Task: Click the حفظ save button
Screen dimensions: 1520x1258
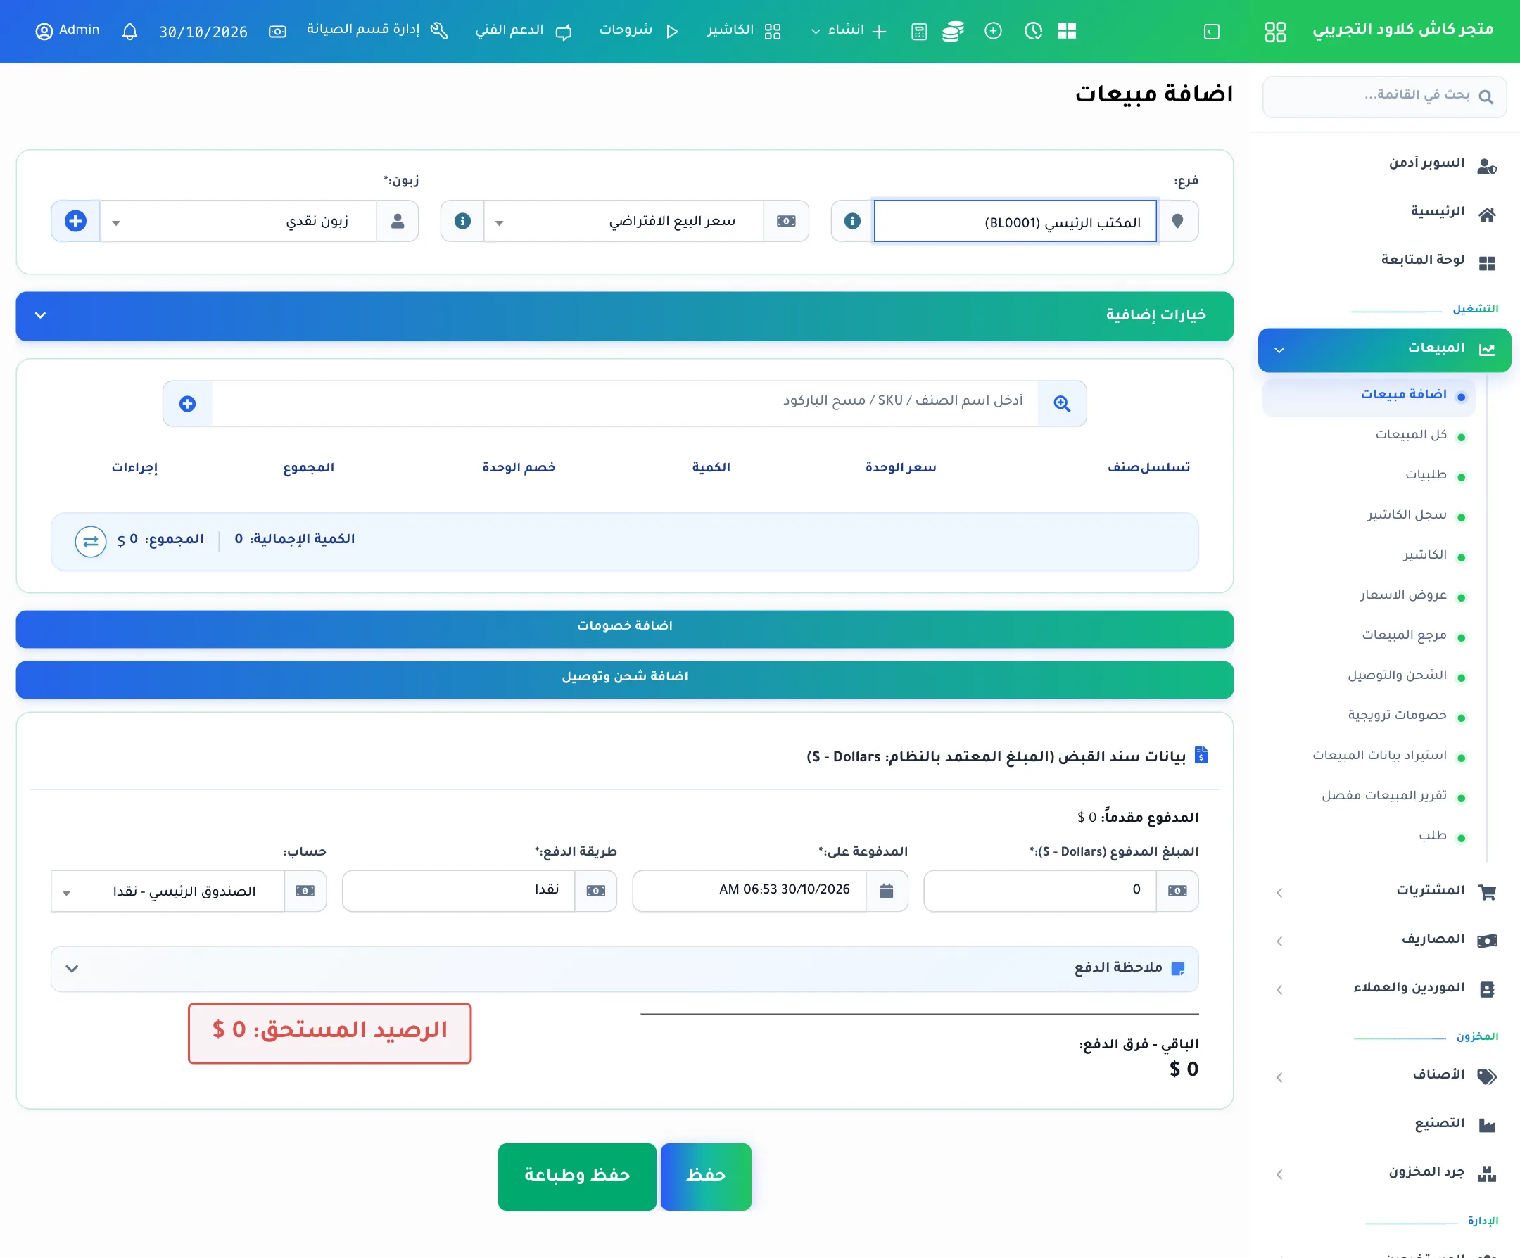Action: click(706, 1176)
